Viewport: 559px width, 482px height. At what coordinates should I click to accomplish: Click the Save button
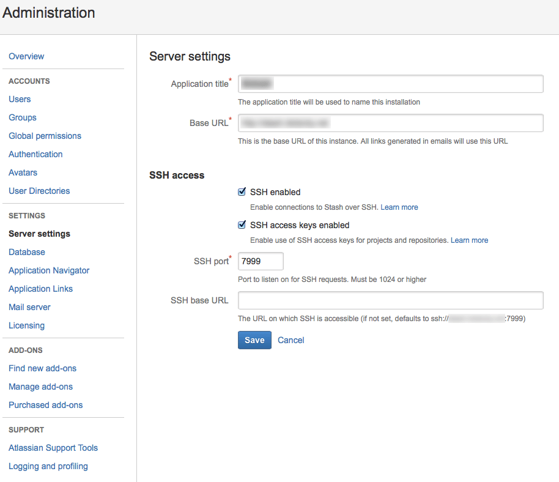(254, 340)
